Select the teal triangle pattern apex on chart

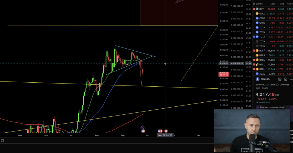tap(153, 56)
